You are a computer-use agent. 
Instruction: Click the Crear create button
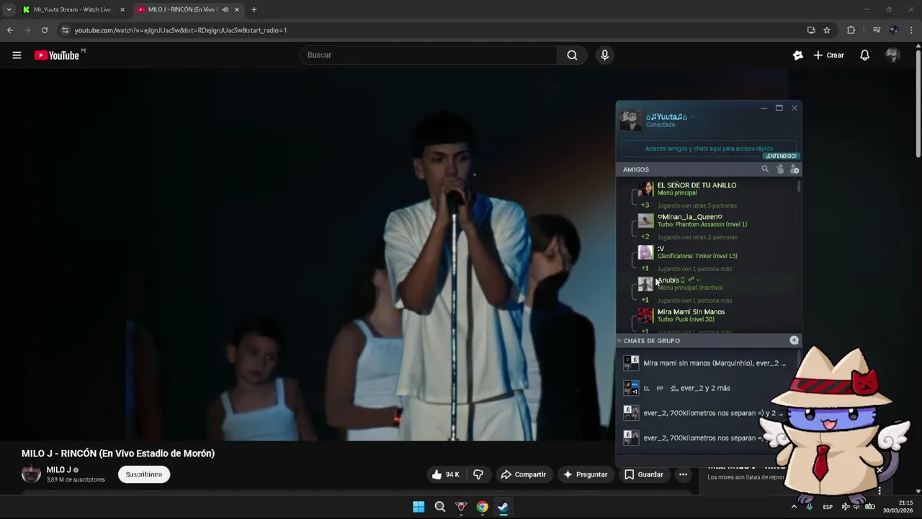point(828,55)
